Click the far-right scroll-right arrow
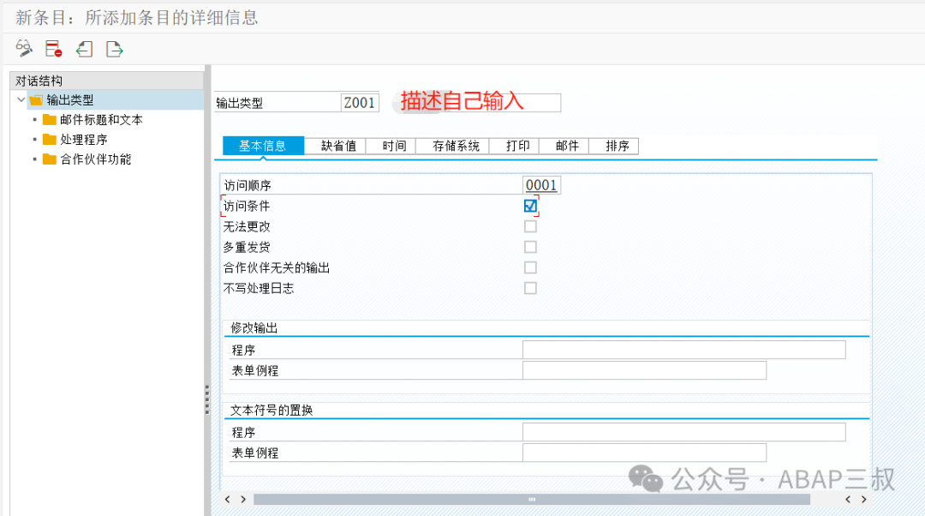The height and width of the screenshot is (516, 925). [863, 500]
